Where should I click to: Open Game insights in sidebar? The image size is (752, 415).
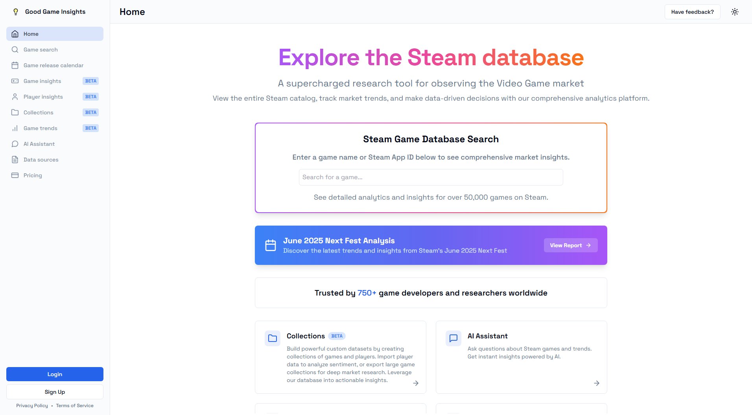click(x=55, y=81)
